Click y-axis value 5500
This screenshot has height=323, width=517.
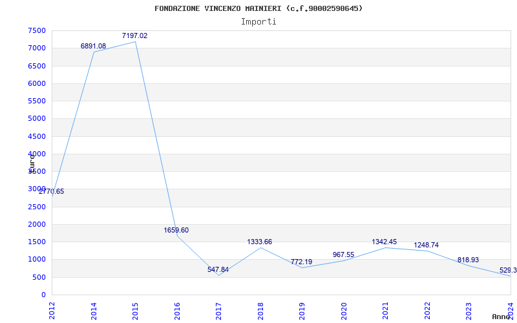[37, 101]
